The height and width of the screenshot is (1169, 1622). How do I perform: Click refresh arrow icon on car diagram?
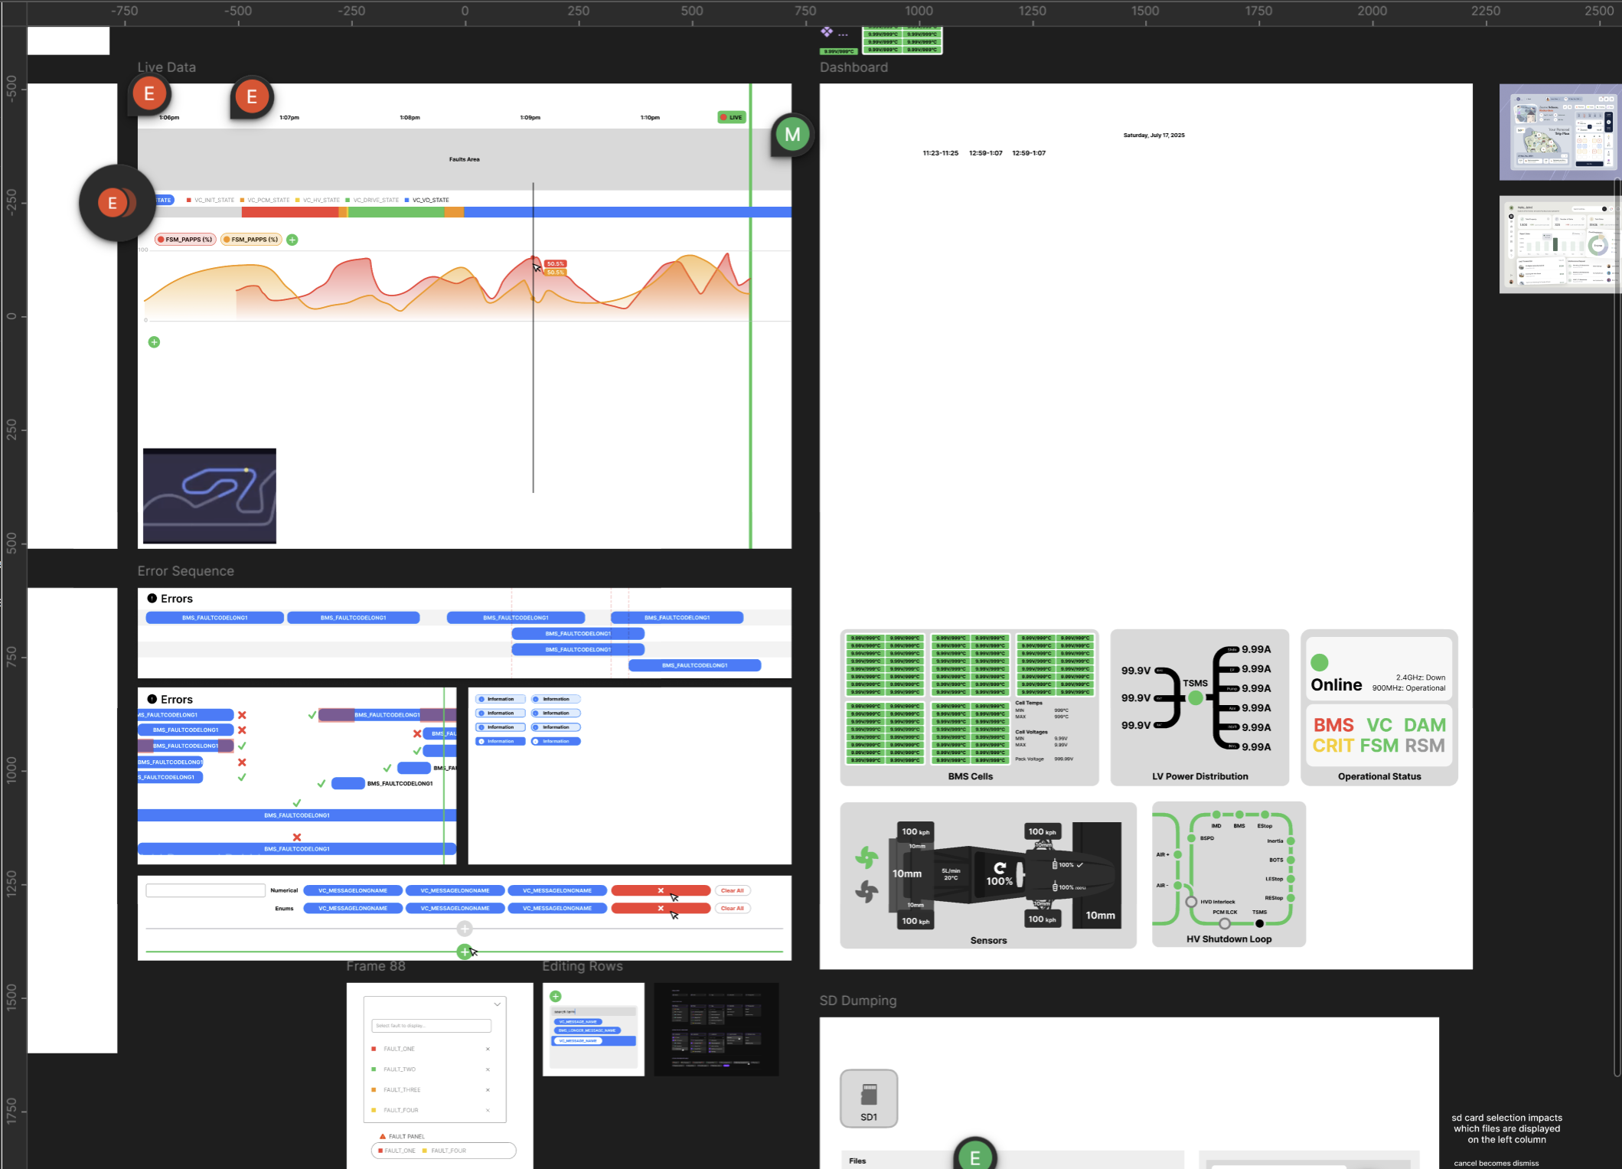pos(999,867)
